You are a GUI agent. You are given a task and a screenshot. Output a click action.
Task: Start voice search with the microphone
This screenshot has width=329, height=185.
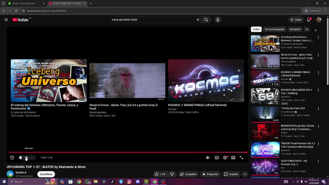coord(218,20)
